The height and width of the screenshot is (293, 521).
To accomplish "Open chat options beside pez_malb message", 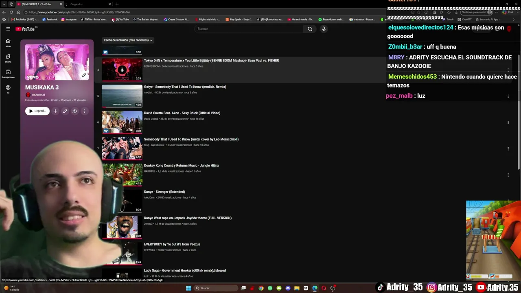I will tap(508, 96).
